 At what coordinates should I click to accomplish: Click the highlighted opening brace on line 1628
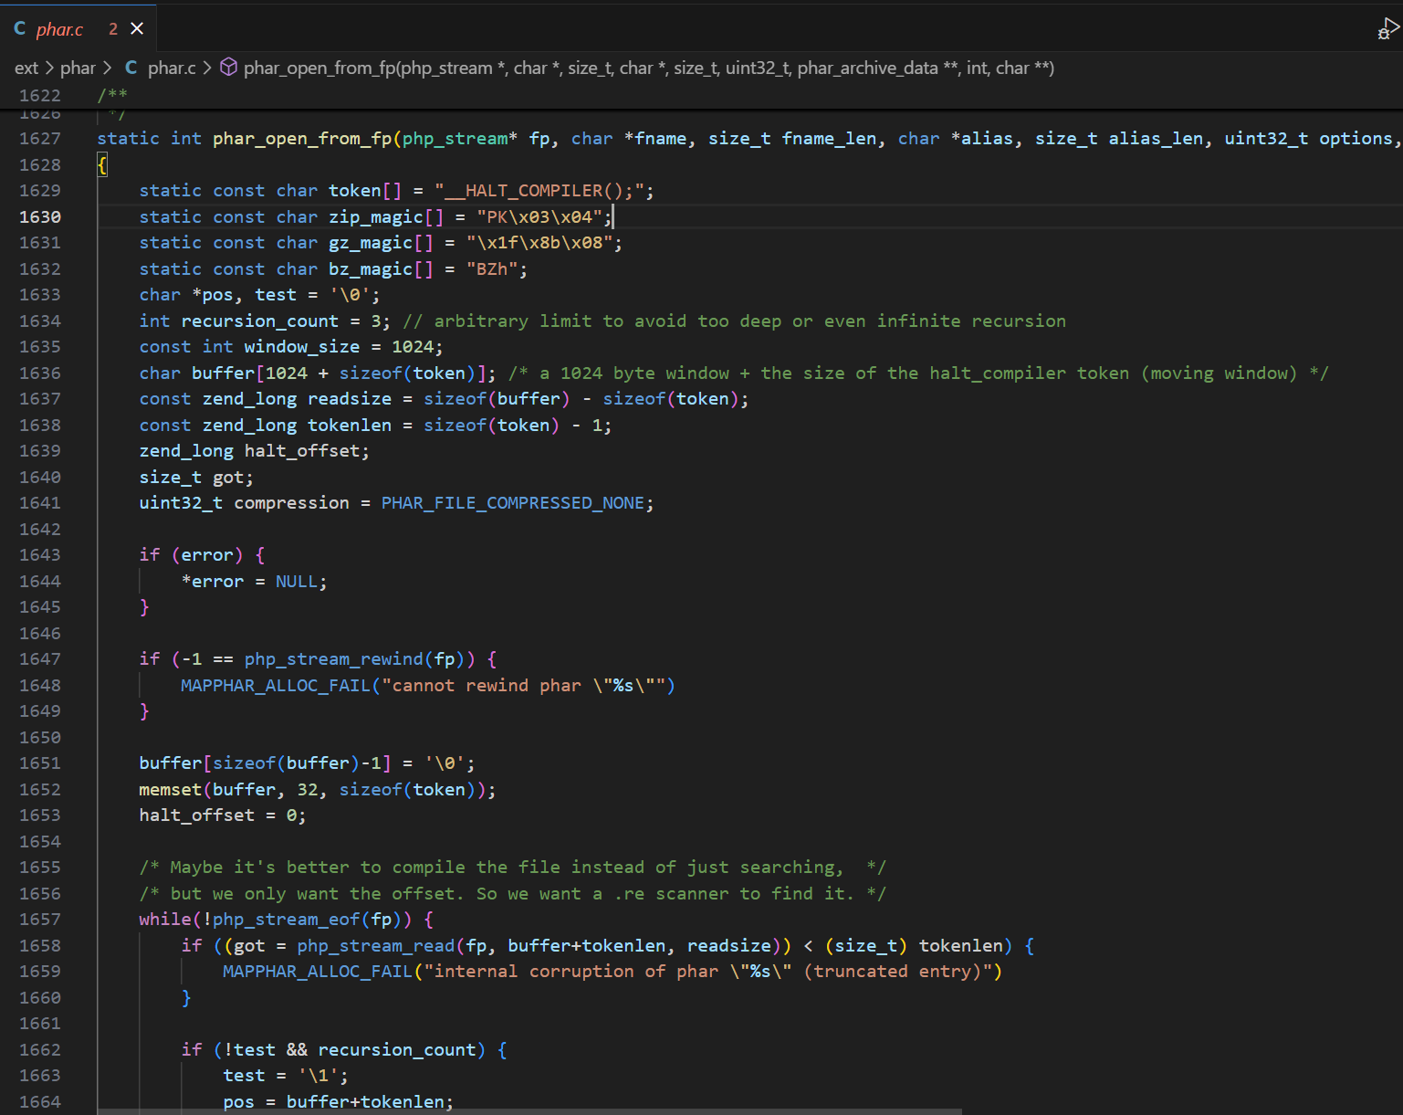tap(102, 165)
